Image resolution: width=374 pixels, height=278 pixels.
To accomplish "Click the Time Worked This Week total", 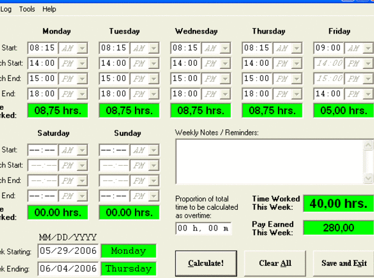I will [338, 204].
